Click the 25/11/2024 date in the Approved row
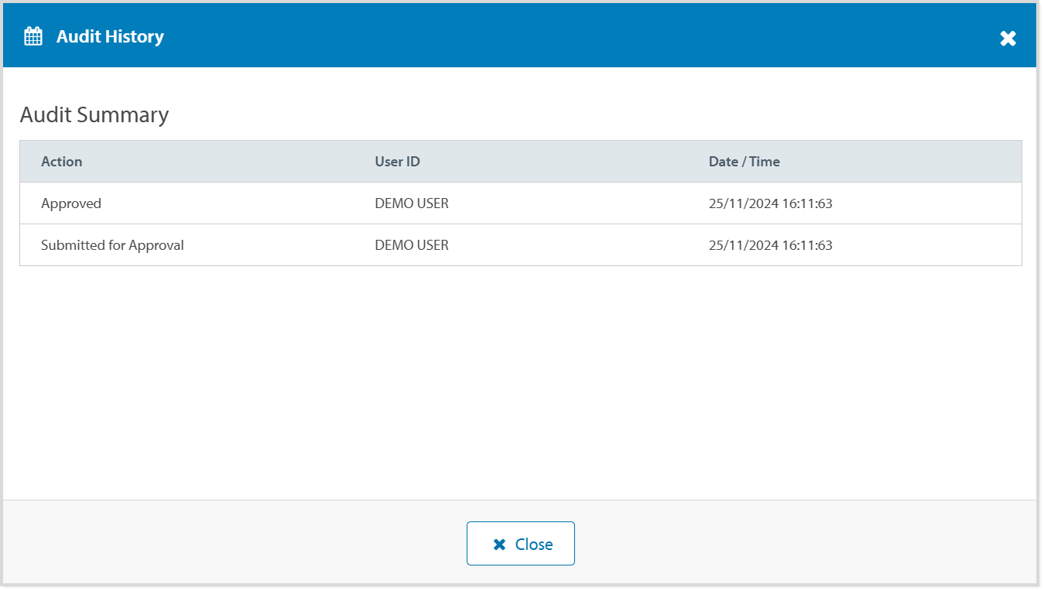The image size is (1044, 591). (x=743, y=203)
